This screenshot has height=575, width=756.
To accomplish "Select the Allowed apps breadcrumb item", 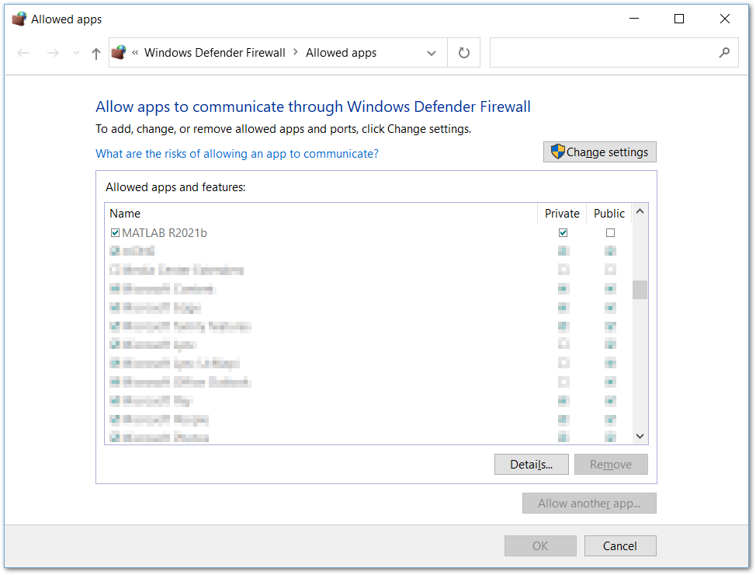I will tap(341, 52).
